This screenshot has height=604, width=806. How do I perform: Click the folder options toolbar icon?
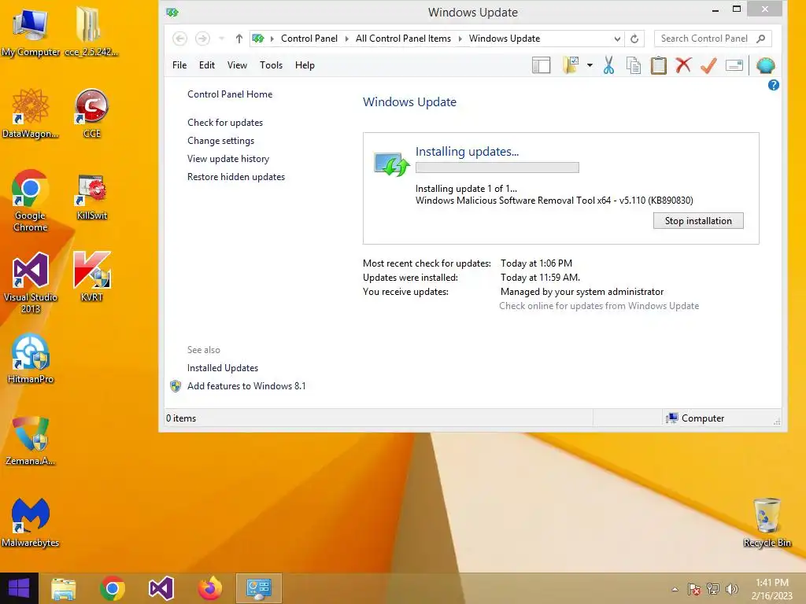click(571, 65)
